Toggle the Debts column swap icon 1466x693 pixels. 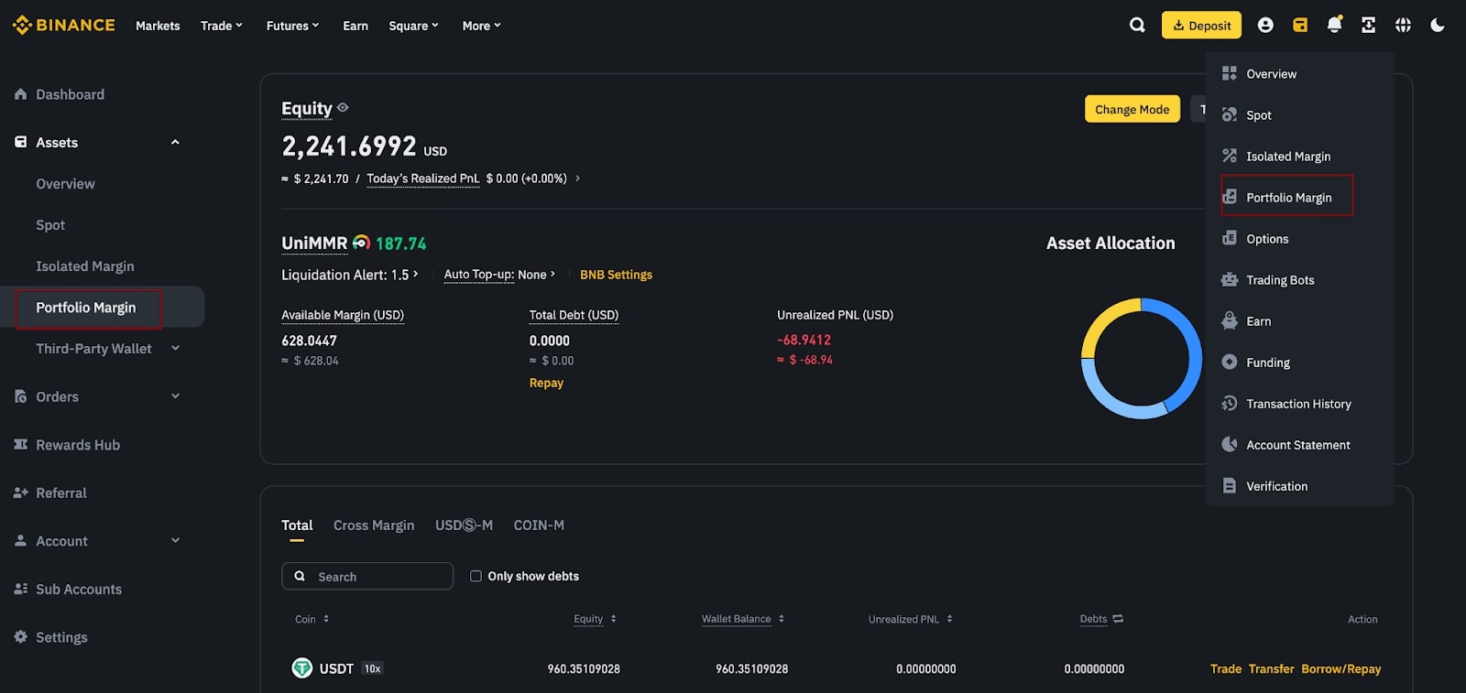1118,619
